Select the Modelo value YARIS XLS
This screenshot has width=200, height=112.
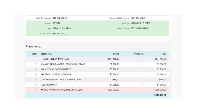point(140,23)
